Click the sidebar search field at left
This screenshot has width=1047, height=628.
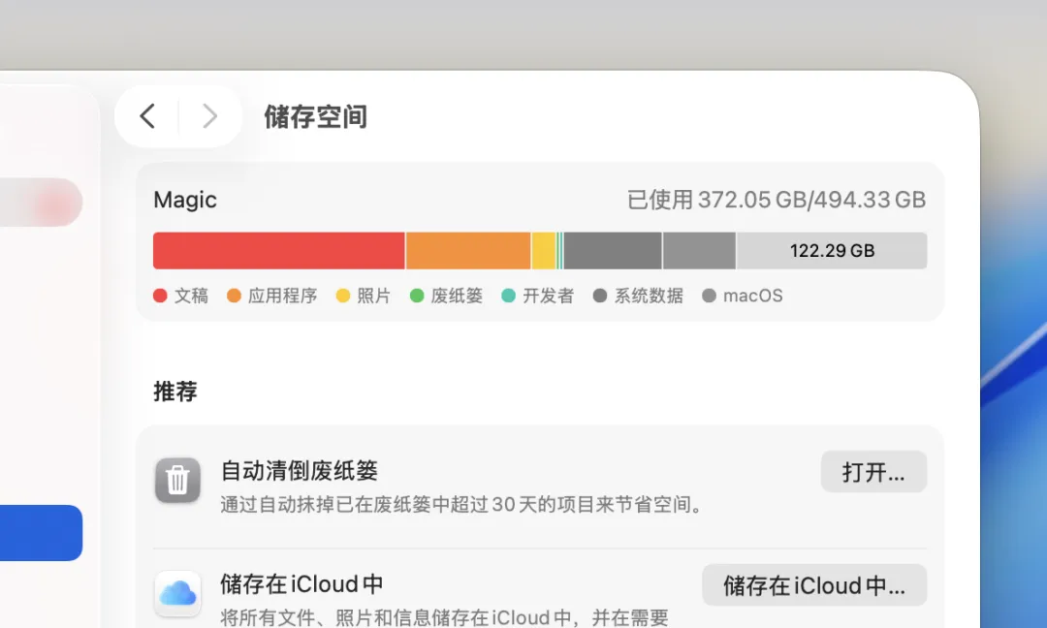tap(41, 203)
